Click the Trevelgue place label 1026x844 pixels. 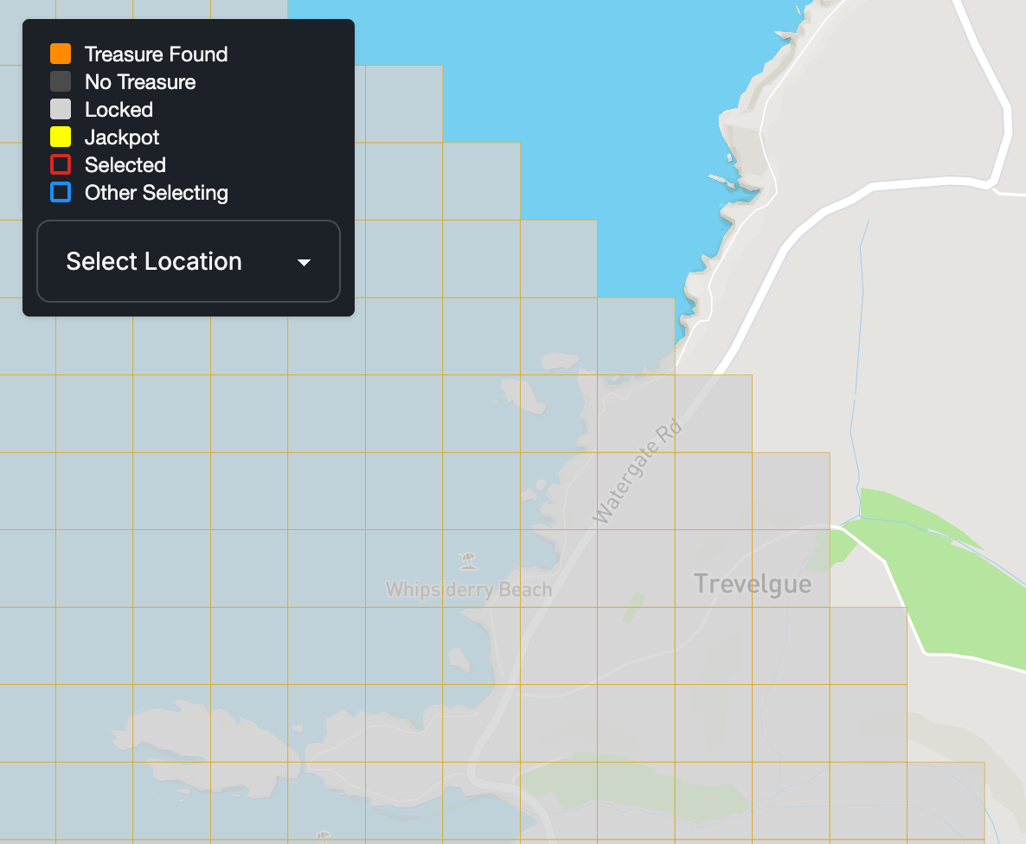tap(753, 585)
